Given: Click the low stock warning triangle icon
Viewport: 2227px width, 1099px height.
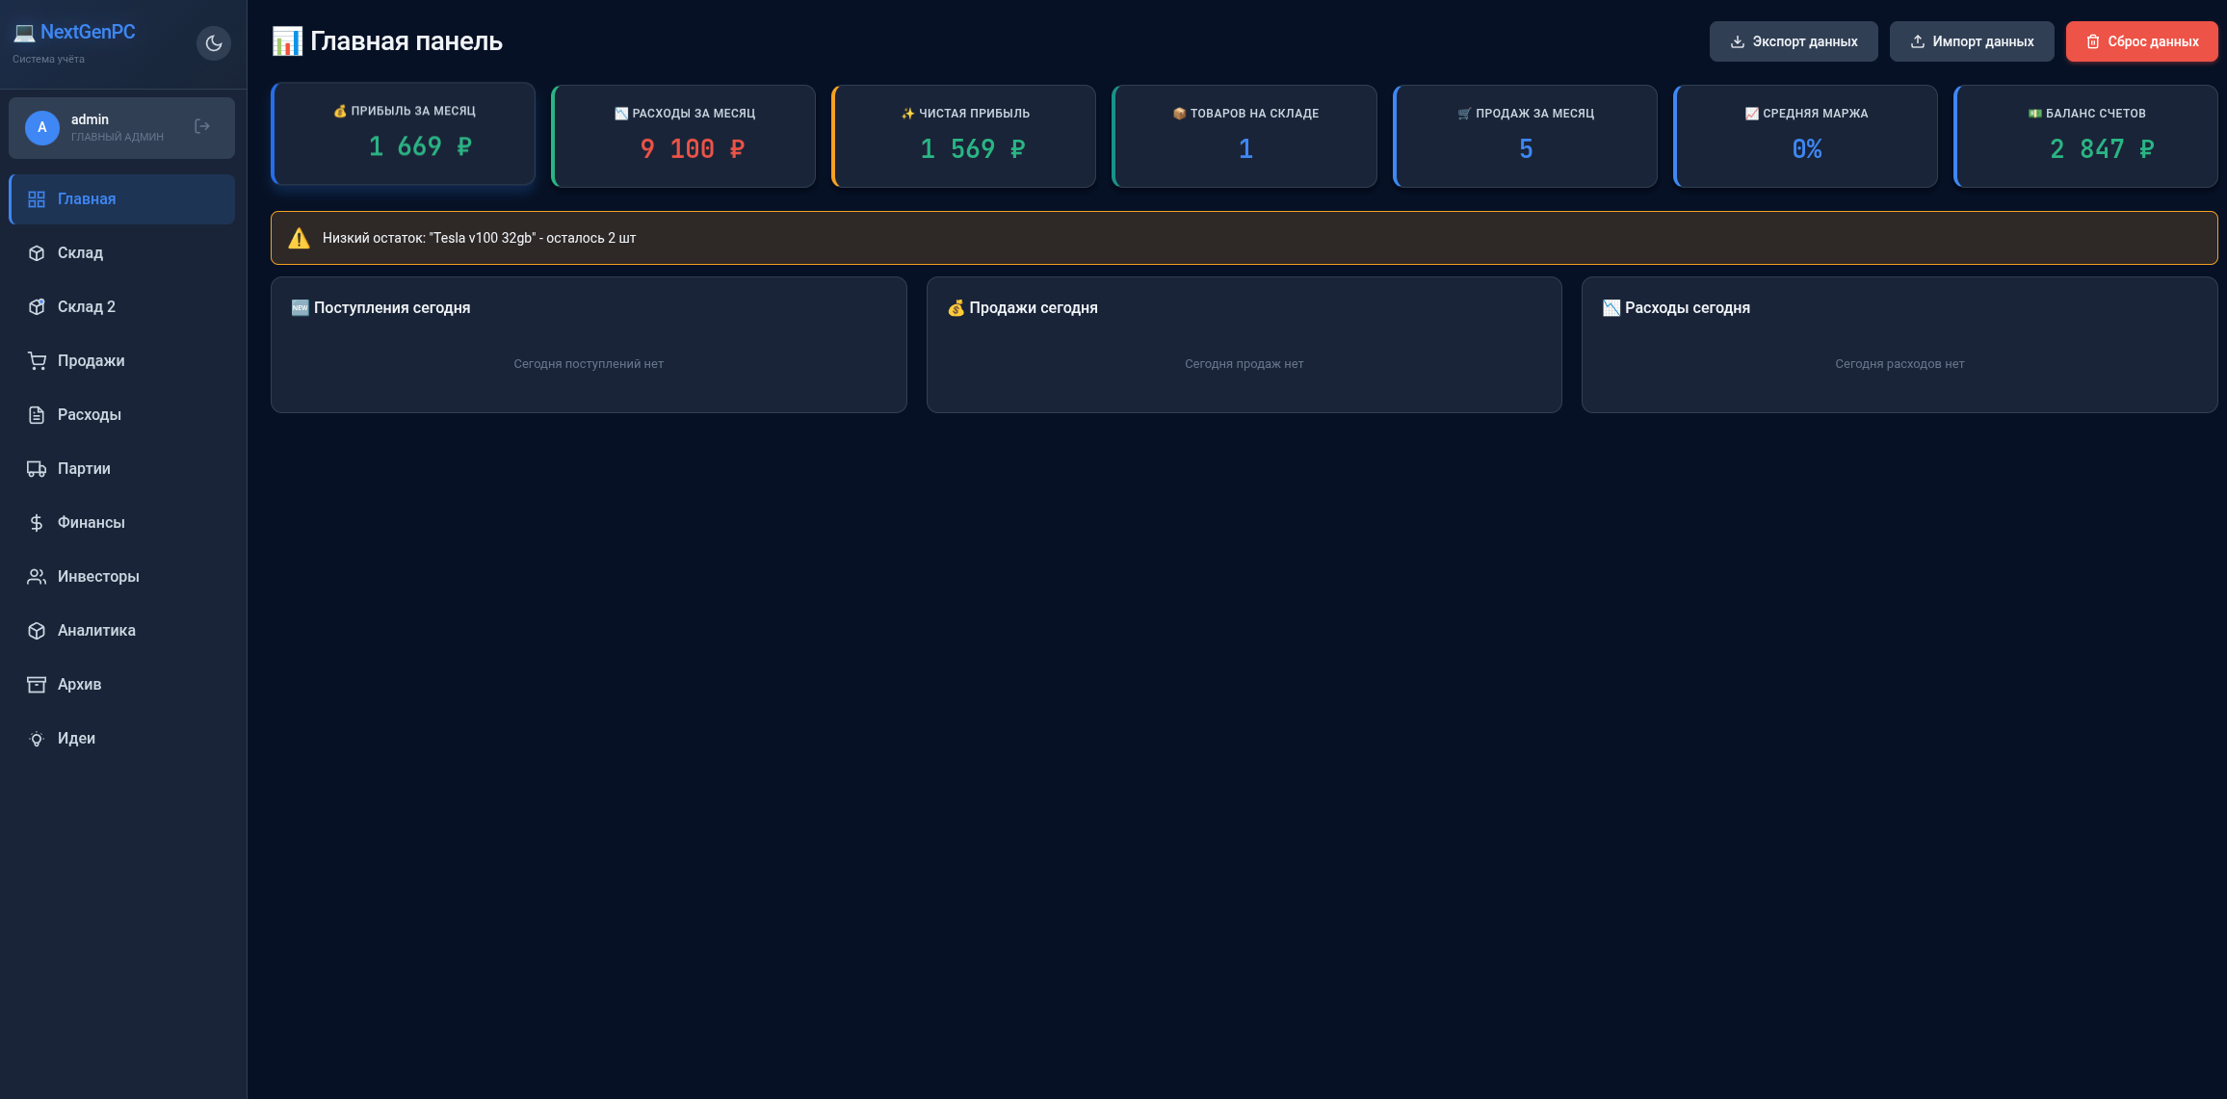Looking at the screenshot, I should (x=300, y=238).
